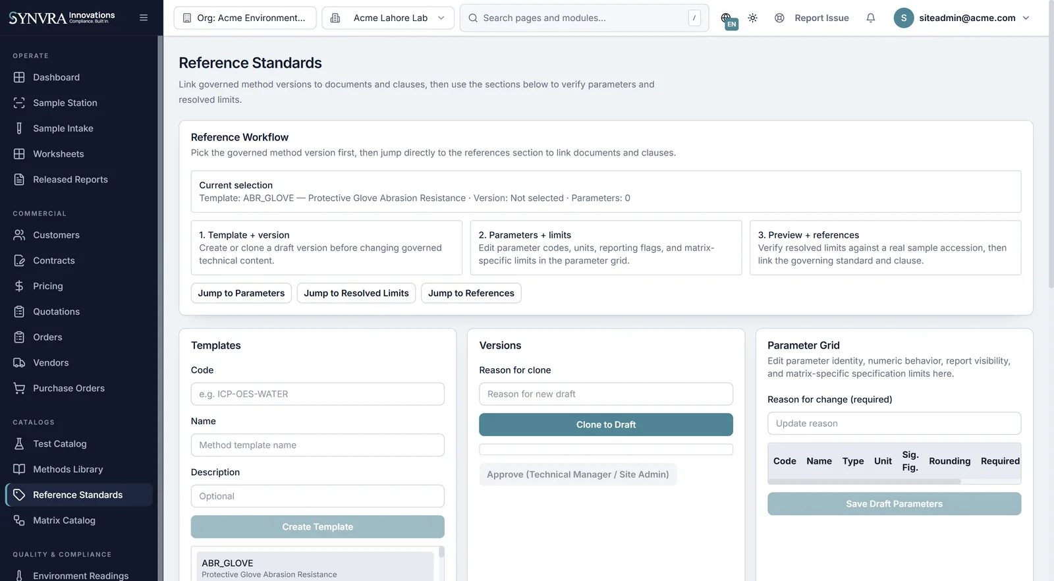
Task: Open the Orders clipboard icon
Action: click(19, 337)
